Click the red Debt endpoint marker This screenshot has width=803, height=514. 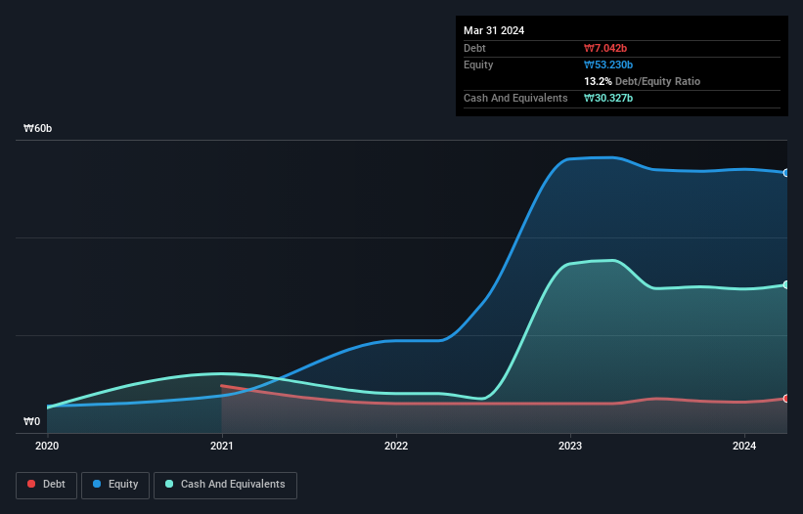click(x=786, y=399)
